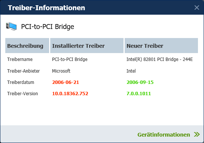204x143 pixels.
Task: Select the Beschreibung column header
Action: (x=27, y=46)
